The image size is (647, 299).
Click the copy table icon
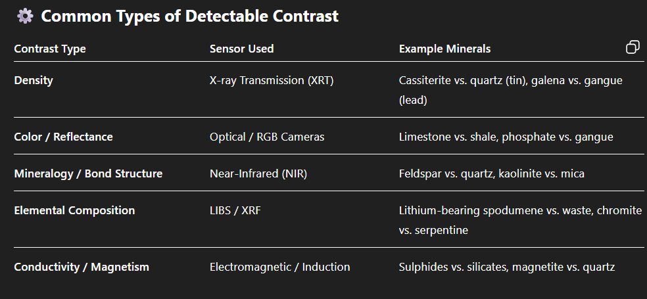click(x=633, y=47)
